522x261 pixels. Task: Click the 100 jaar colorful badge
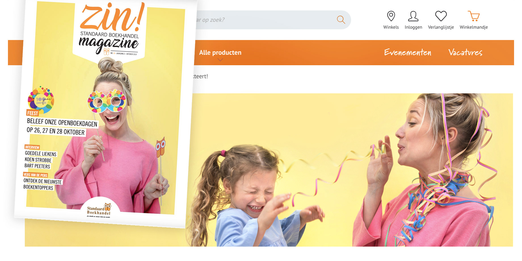41,100
